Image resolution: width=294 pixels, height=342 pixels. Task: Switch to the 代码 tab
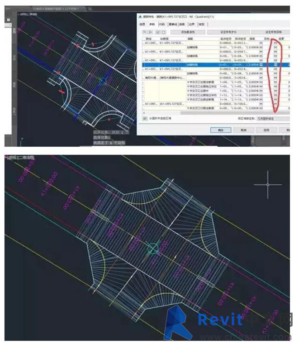pyautogui.click(x=161, y=24)
